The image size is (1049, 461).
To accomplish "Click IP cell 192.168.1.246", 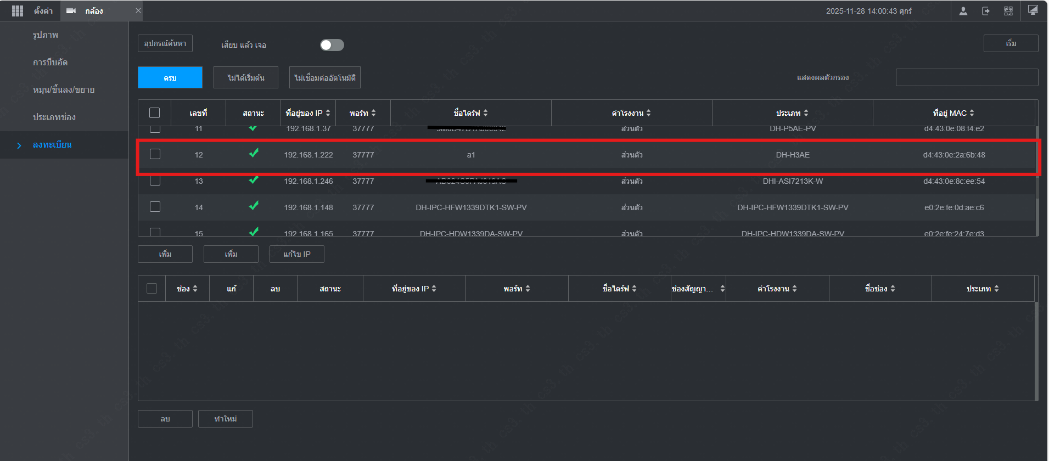I will (308, 181).
